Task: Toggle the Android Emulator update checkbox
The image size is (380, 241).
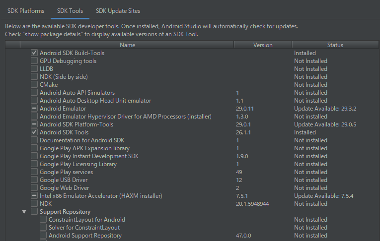Action: pyautogui.click(x=34, y=109)
